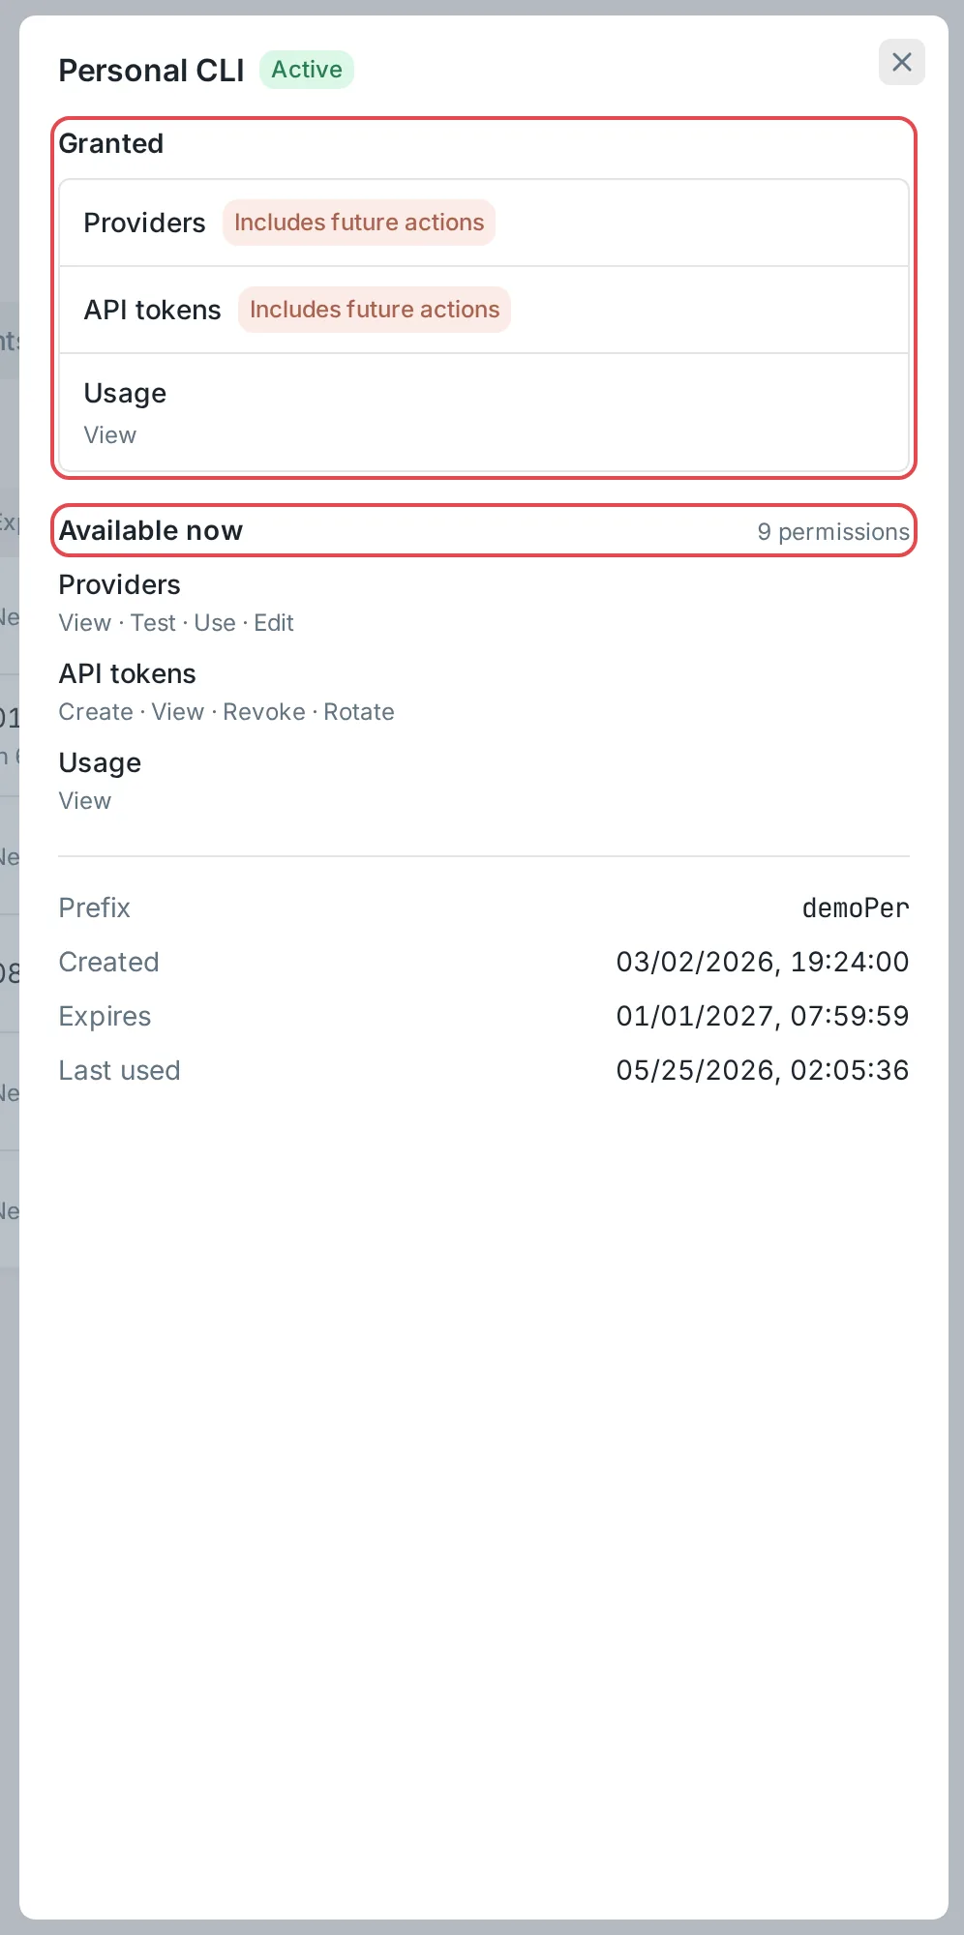The image size is (964, 1935).
Task: Select the demoPer prefix value
Action: [856, 908]
